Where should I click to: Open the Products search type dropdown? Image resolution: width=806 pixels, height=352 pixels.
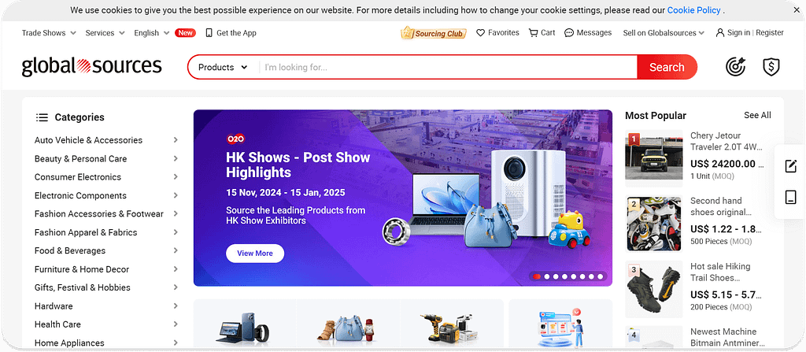(x=223, y=68)
